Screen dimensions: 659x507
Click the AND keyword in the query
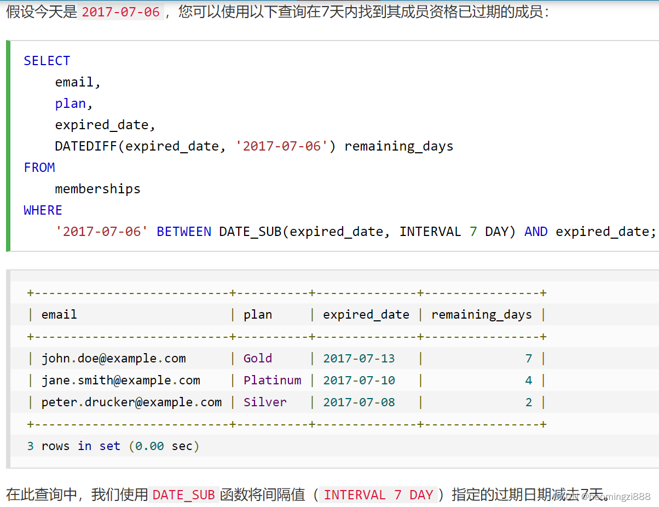click(x=535, y=231)
